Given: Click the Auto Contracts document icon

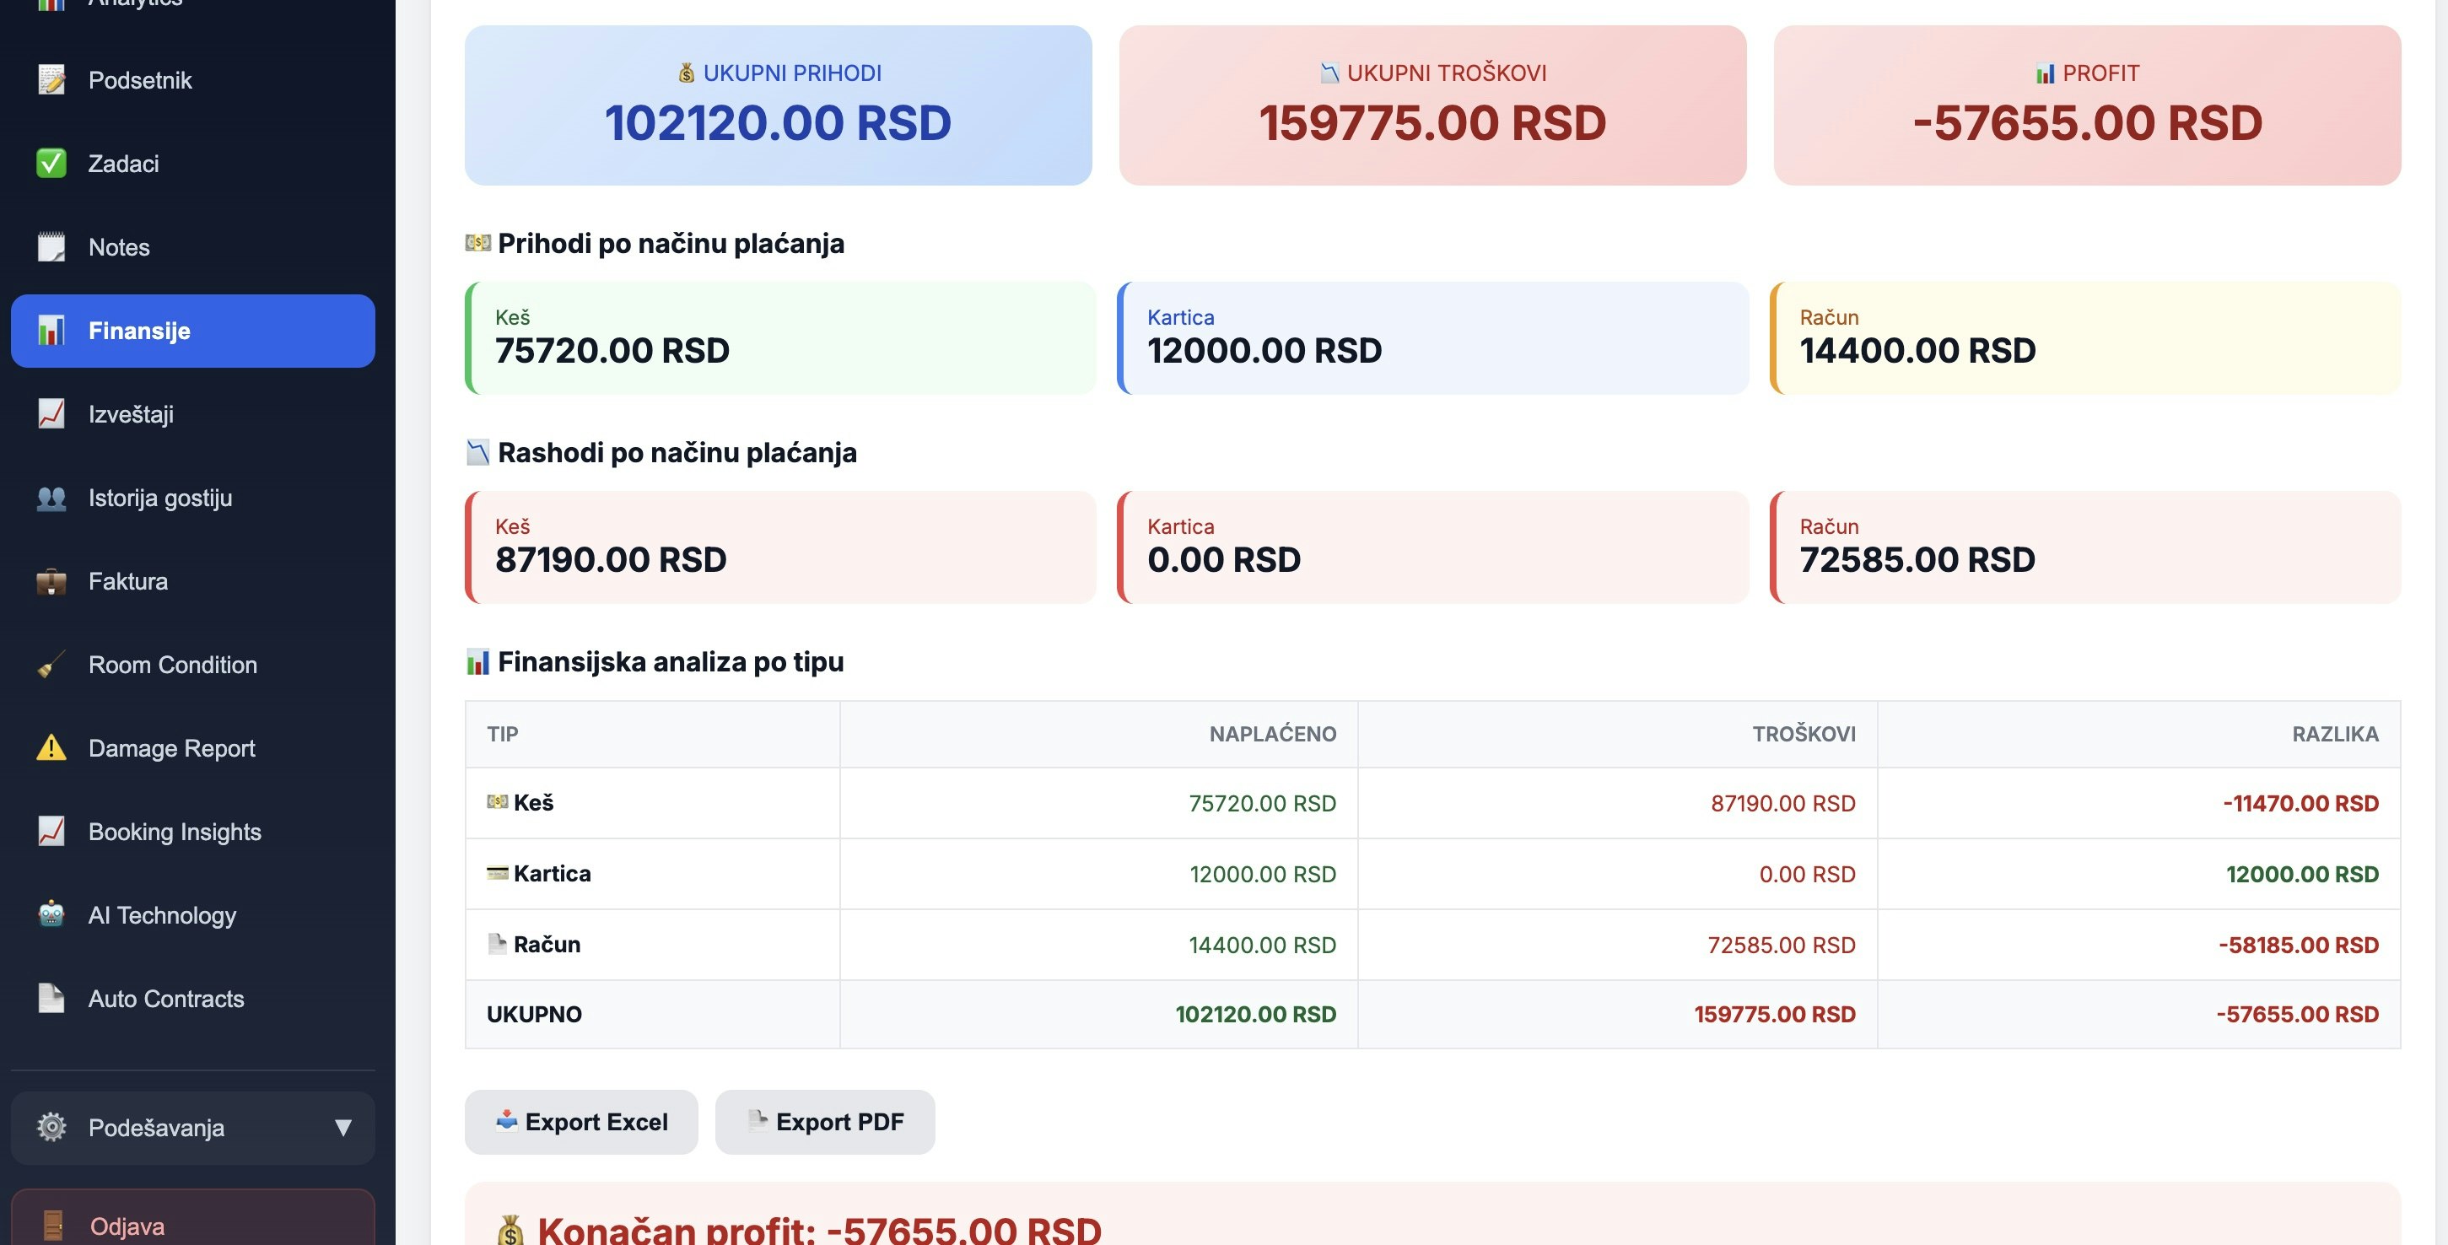Looking at the screenshot, I should [x=51, y=999].
